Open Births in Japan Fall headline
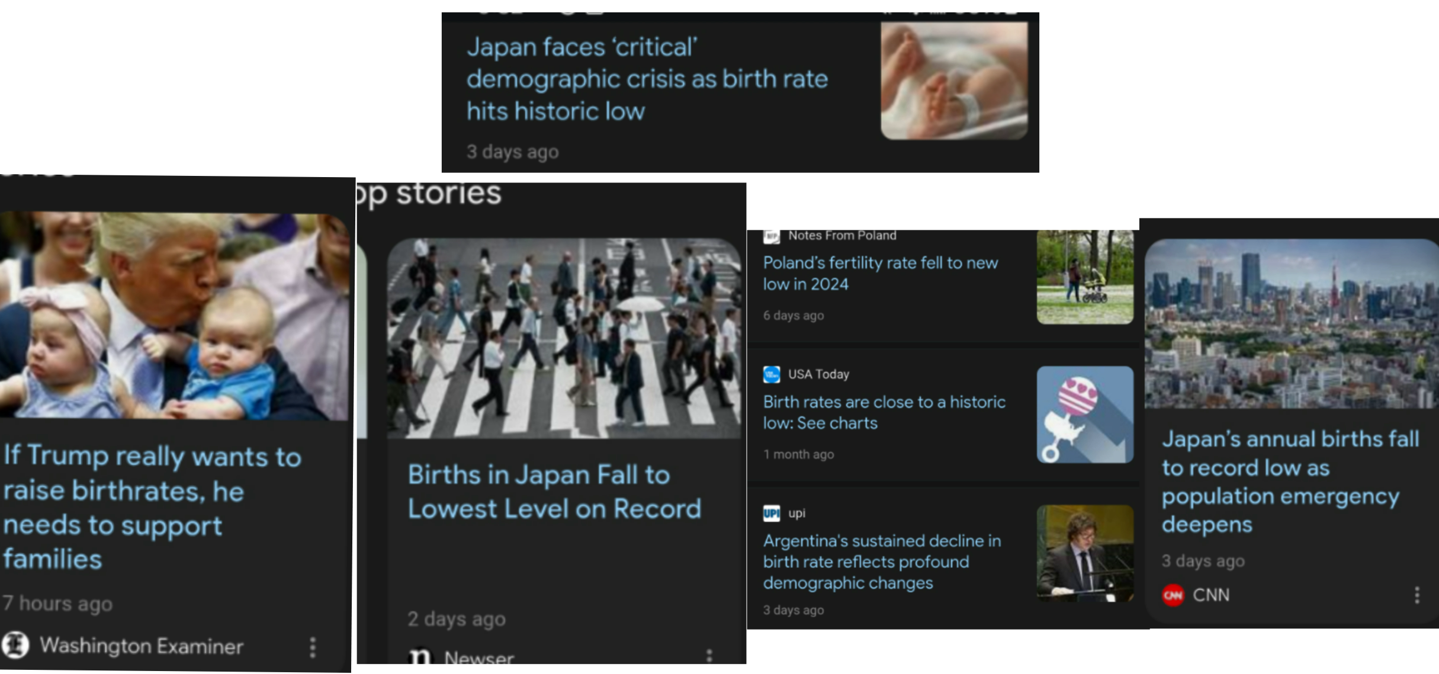 [x=554, y=492]
